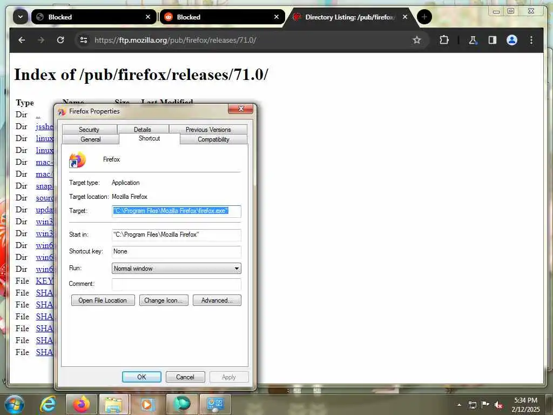Open the Windows Start menu
Image resolution: width=553 pixels, height=415 pixels.
tap(15, 404)
